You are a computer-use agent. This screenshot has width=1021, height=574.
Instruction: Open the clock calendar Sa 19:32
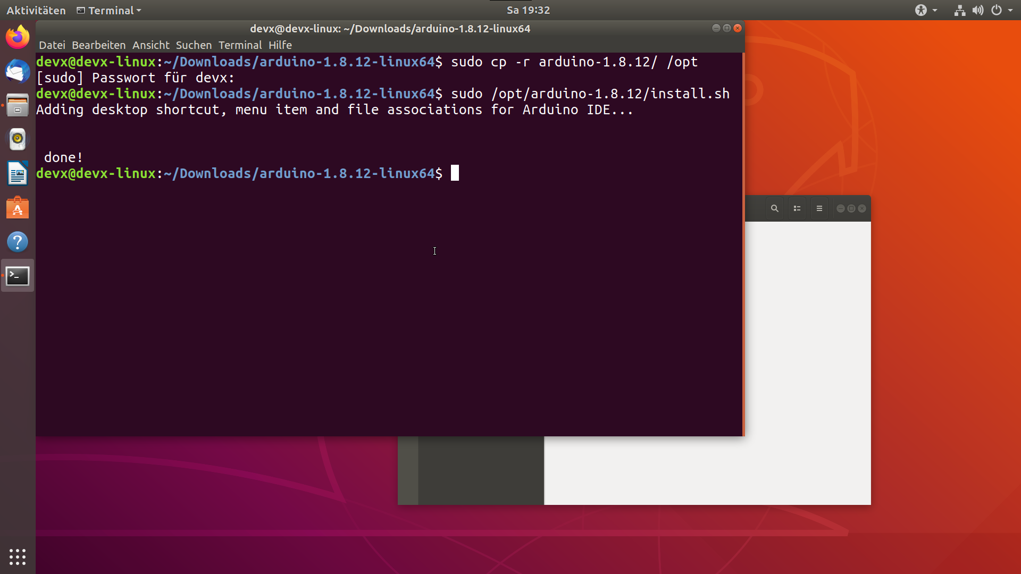528,10
